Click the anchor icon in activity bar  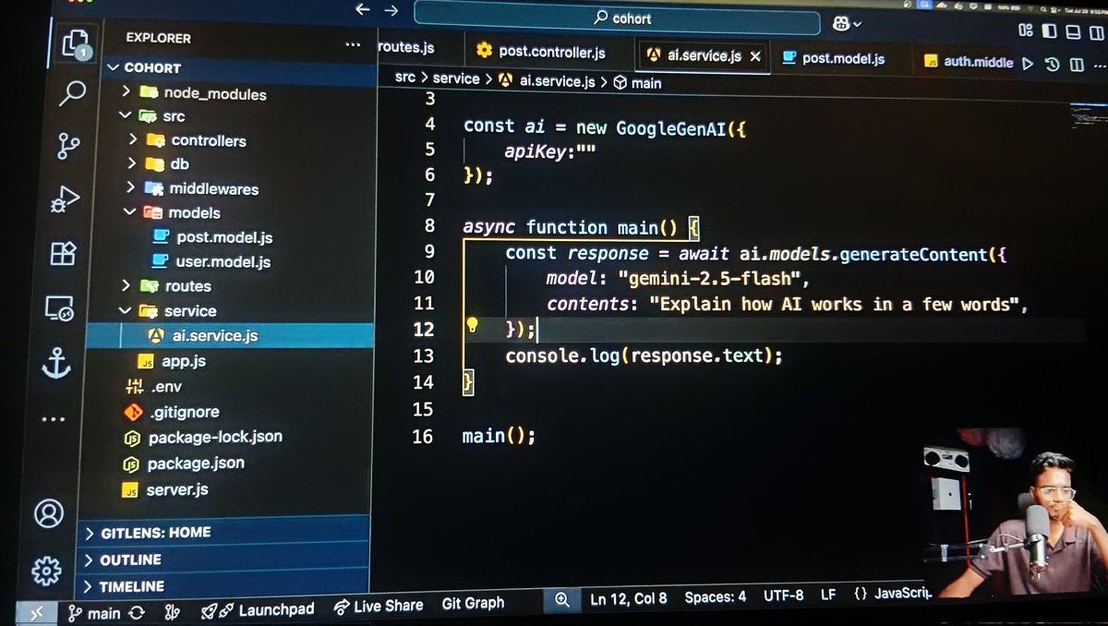55,366
